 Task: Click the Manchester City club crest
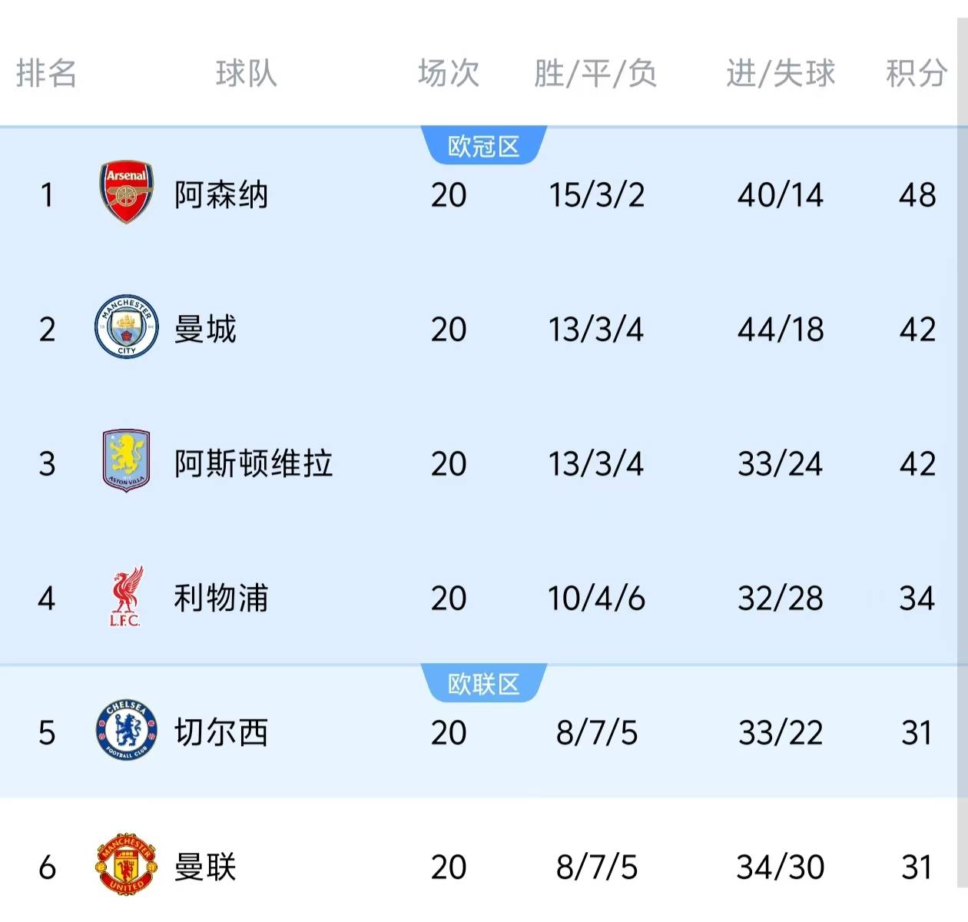coord(127,327)
